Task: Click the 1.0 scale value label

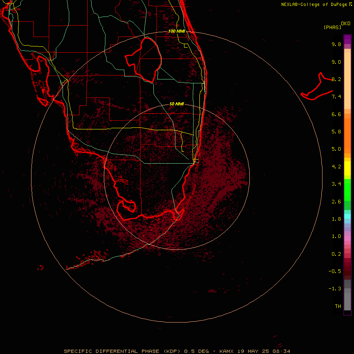Action: point(336,236)
